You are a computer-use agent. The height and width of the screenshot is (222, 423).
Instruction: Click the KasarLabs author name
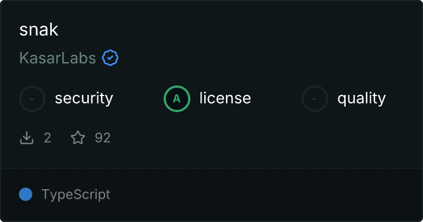[58, 58]
